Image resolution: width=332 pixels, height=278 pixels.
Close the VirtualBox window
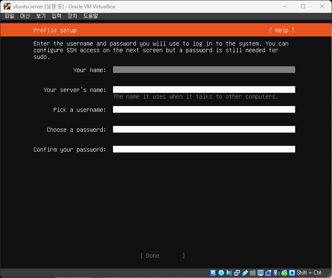322,6
